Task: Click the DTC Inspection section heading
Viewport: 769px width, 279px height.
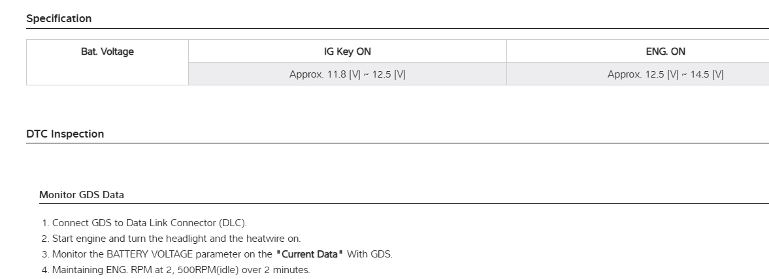Action: tap(65, 134)
